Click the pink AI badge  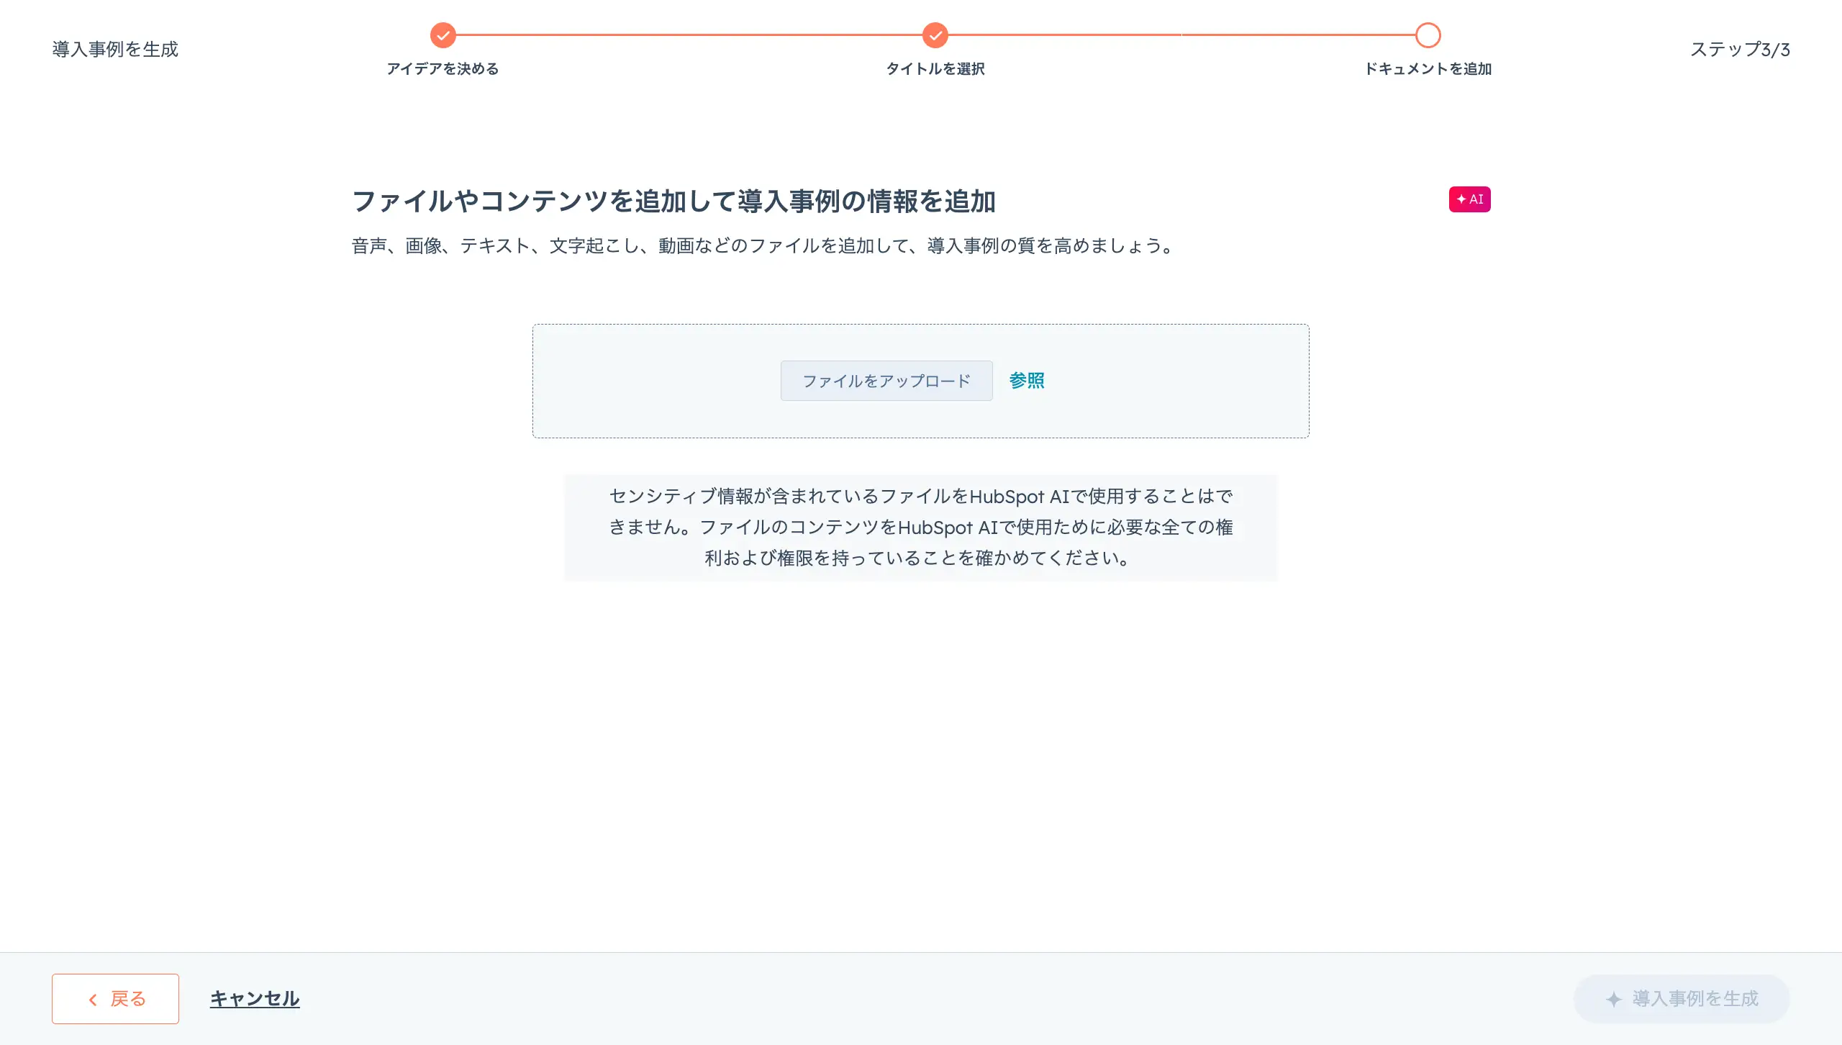(x=1469, y=199)
